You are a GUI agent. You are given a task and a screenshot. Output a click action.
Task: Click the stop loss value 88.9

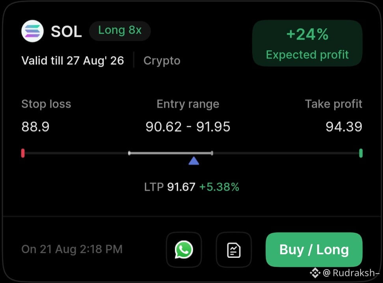click(x=35, y=127)
